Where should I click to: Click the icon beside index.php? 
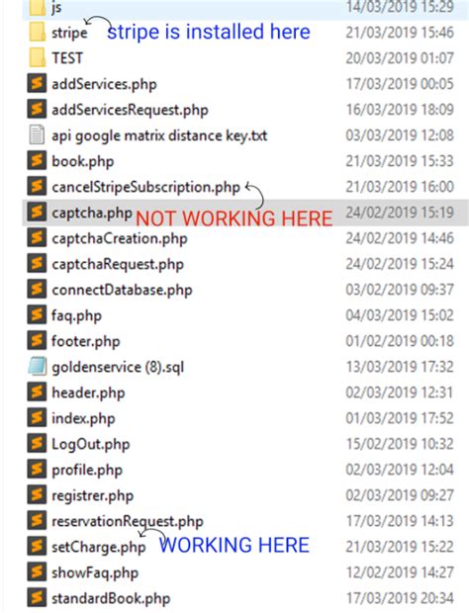(37, 418)
